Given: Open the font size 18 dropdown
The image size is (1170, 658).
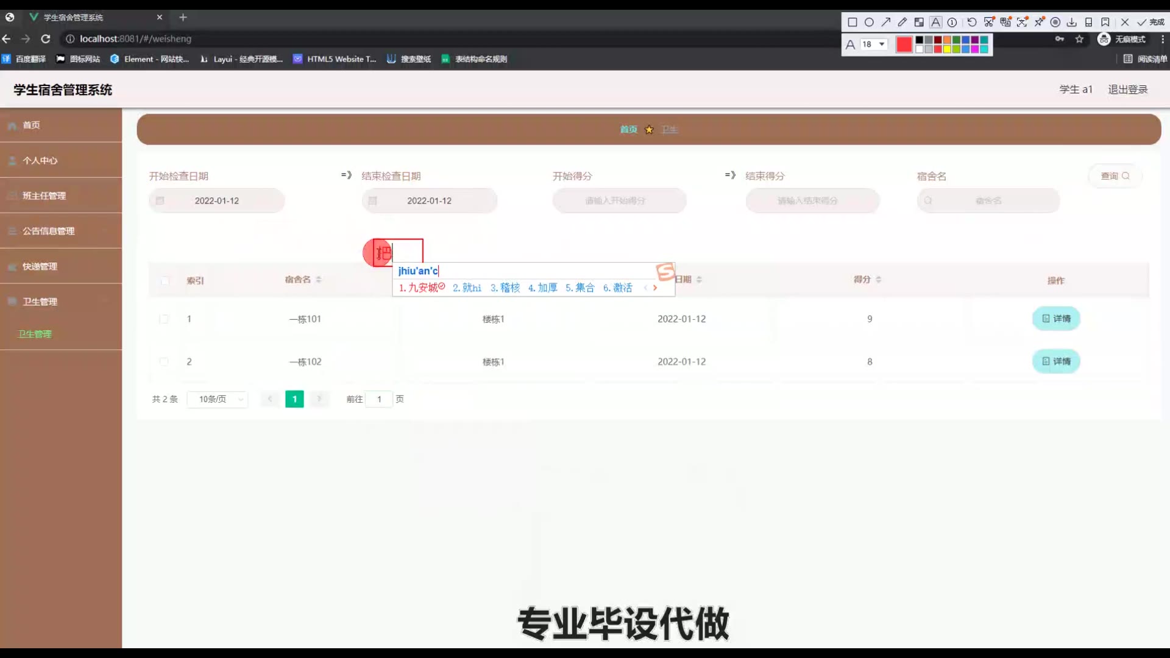Looking at the screenshot, I should (873, 44).
